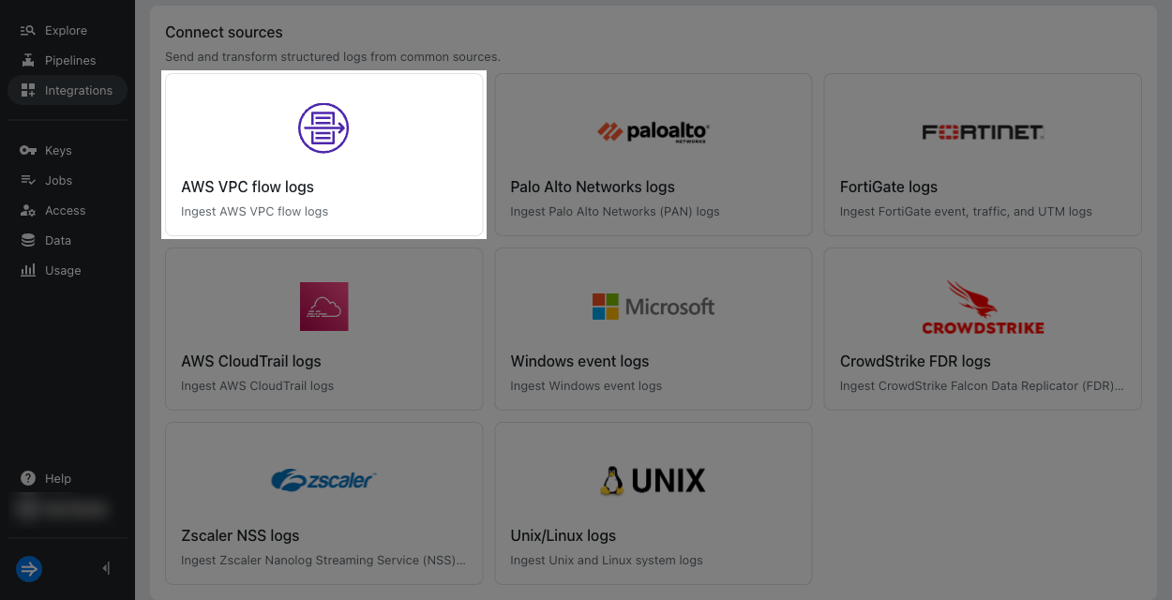Click 'Ingest Windows event logs' description
This screenshot has height=600, width=1172.
click(x=586, y=385)
